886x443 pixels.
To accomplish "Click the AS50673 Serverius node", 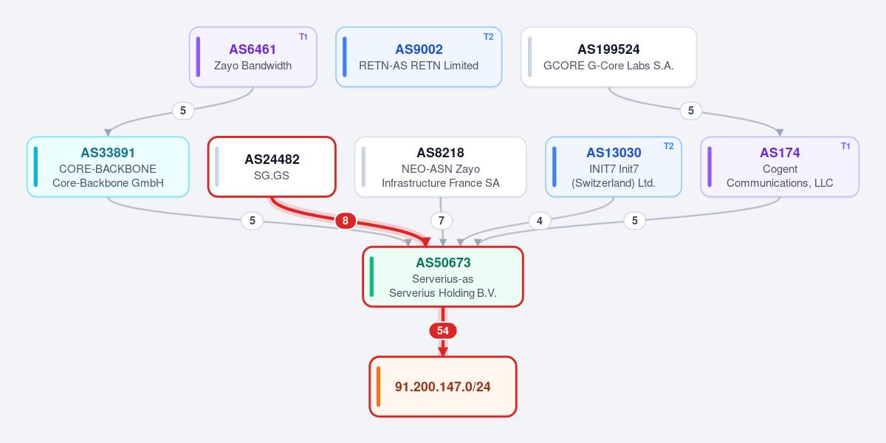I will pos(443,276).
